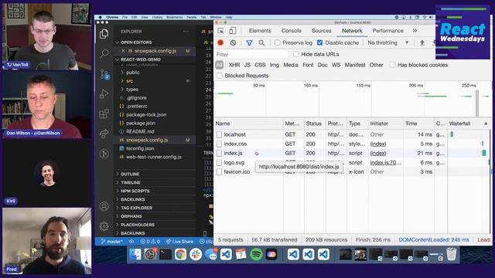Enable the Preserve log checkbox
This screenshot has width=495, height=278.
click(277, 42)
